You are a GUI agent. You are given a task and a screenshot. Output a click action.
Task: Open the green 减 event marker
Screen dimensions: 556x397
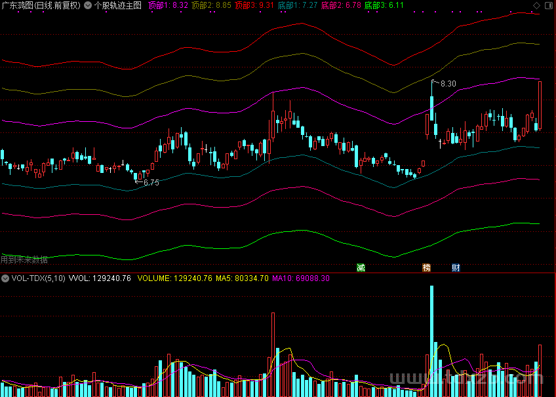tap(361, 268)
